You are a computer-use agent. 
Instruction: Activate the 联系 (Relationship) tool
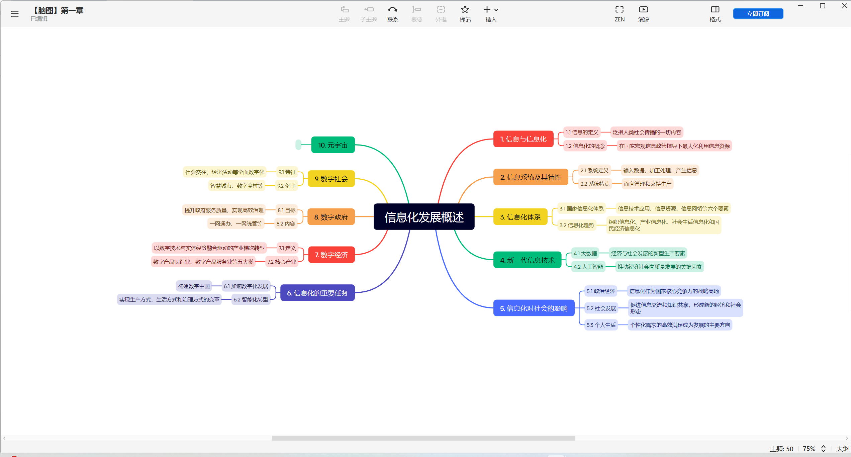point(393,13)
